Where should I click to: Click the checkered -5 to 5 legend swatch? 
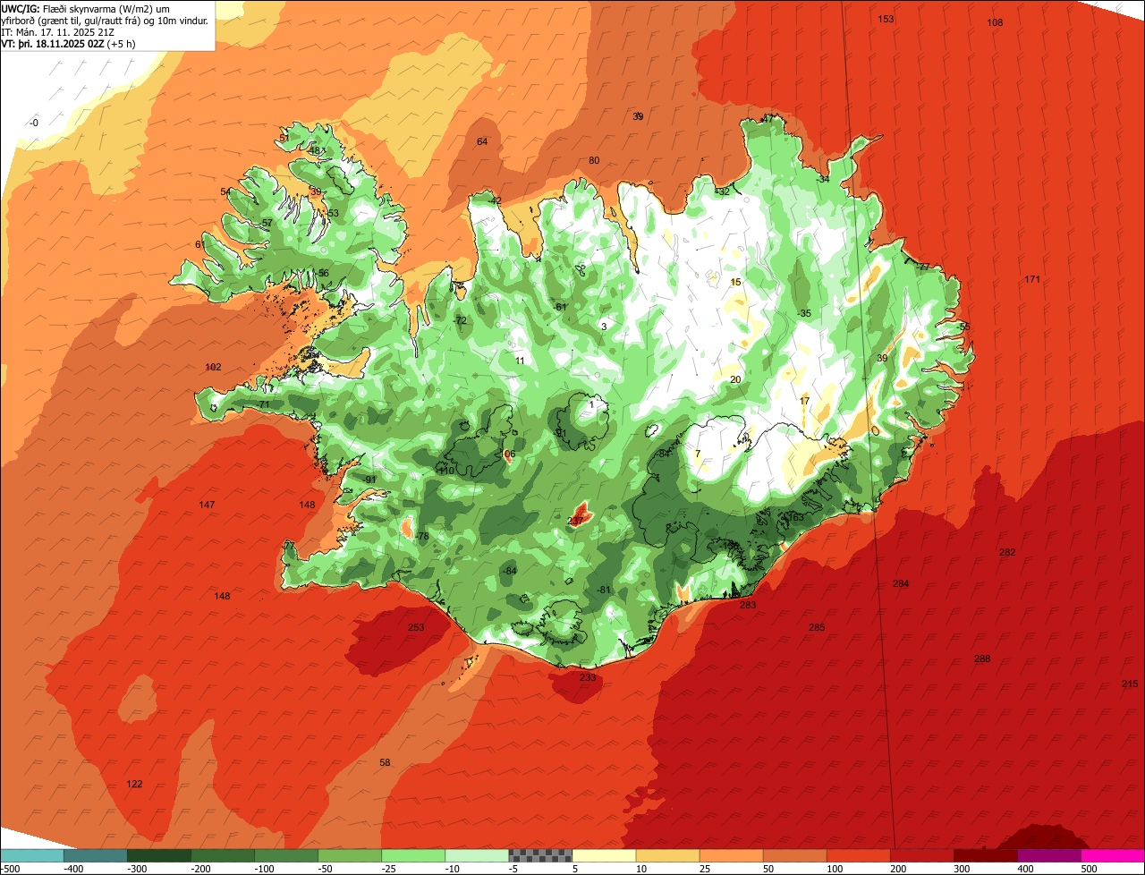[540, 855]
